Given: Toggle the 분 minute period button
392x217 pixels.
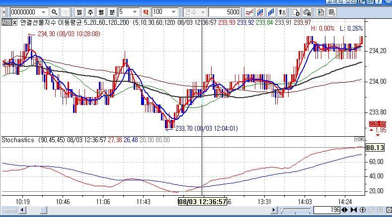Looking at the screenshot, I should tap(112, 12).
